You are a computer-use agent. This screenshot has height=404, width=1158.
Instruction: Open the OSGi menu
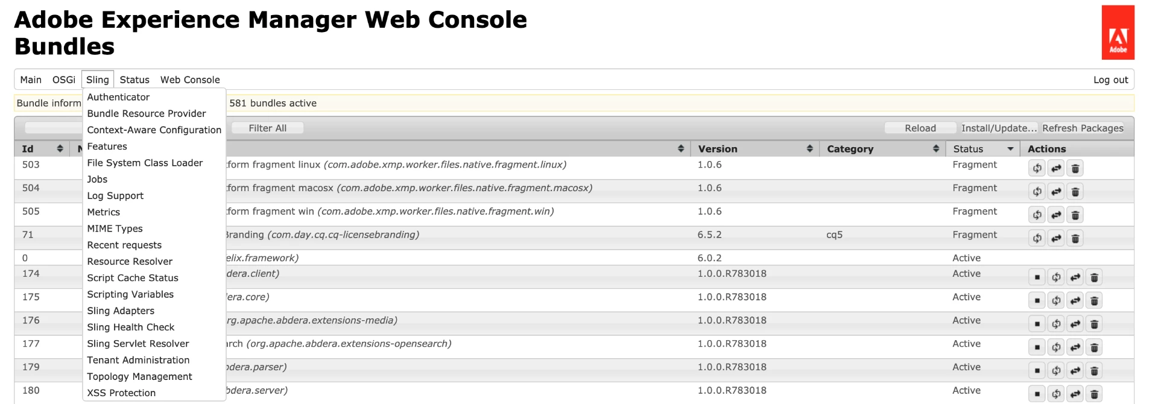point(64,80)
